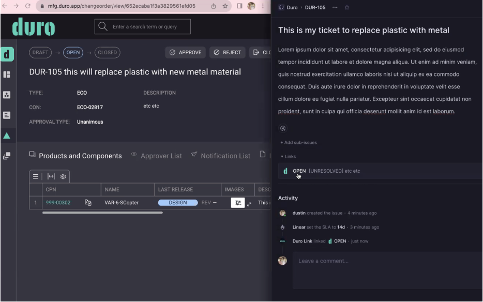Click the add reaction emoji icon
Image resolution: width=483 pixels, height=302 pixels.
283,128
